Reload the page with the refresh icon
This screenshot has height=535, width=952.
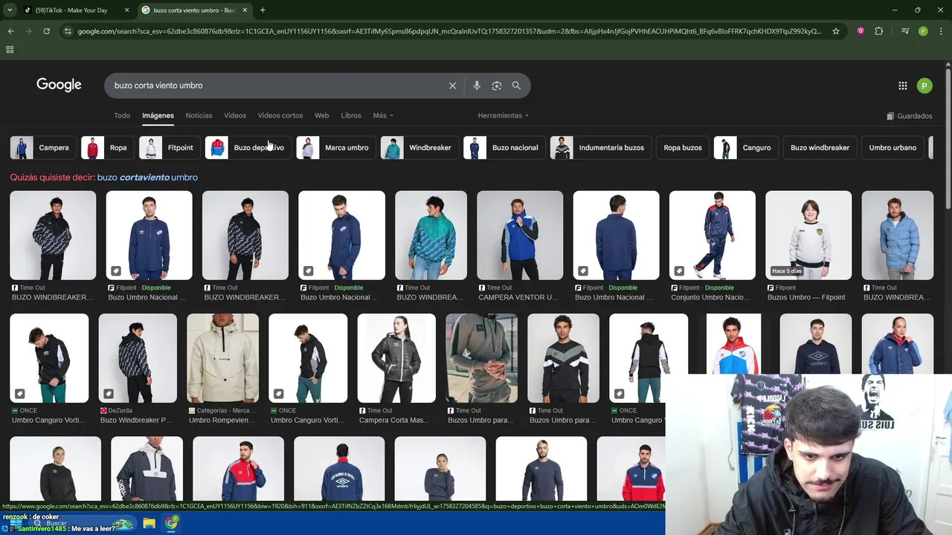46,31
